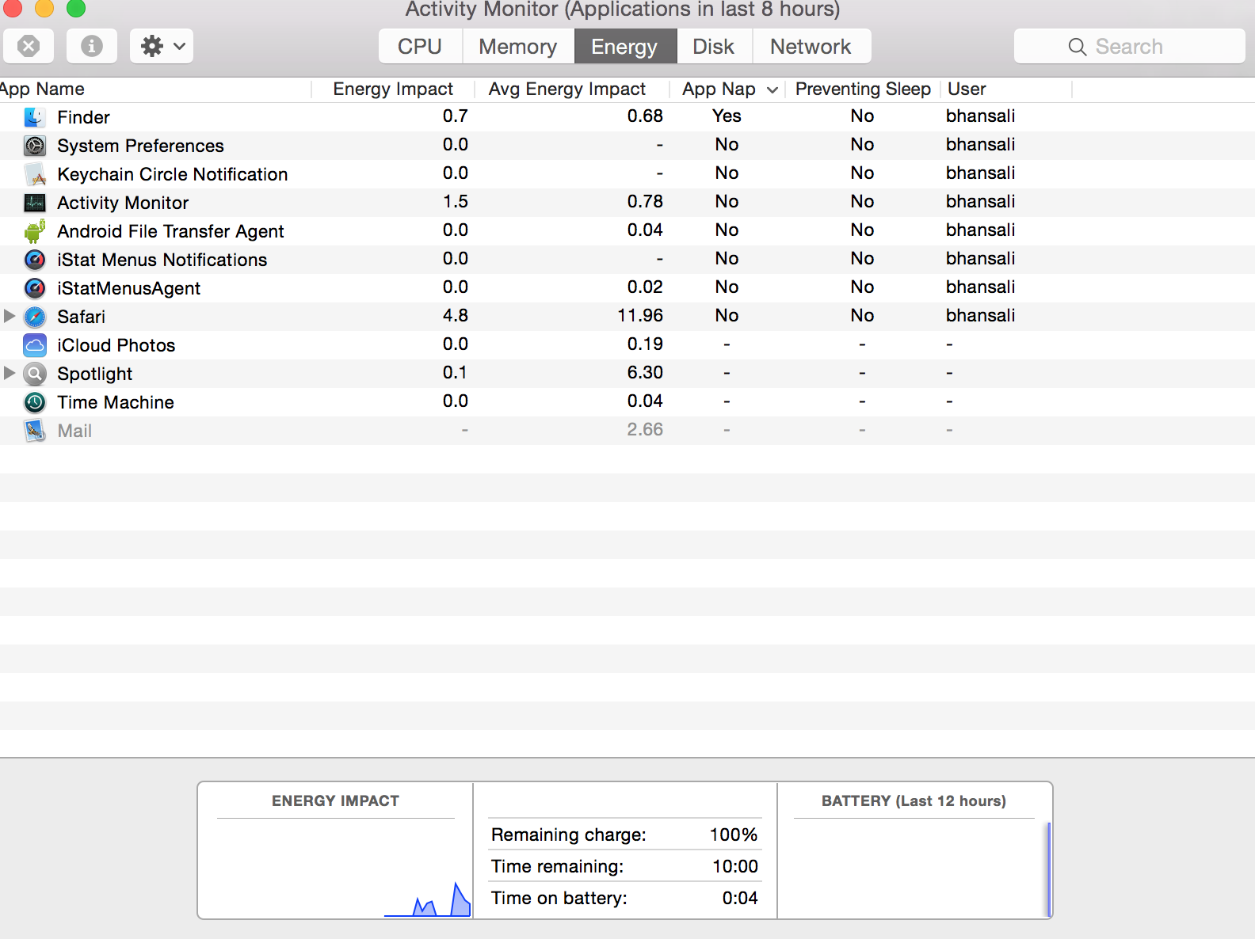Click the Safari compass icon
Screen dimensions: 1255x939
[35, 317]
